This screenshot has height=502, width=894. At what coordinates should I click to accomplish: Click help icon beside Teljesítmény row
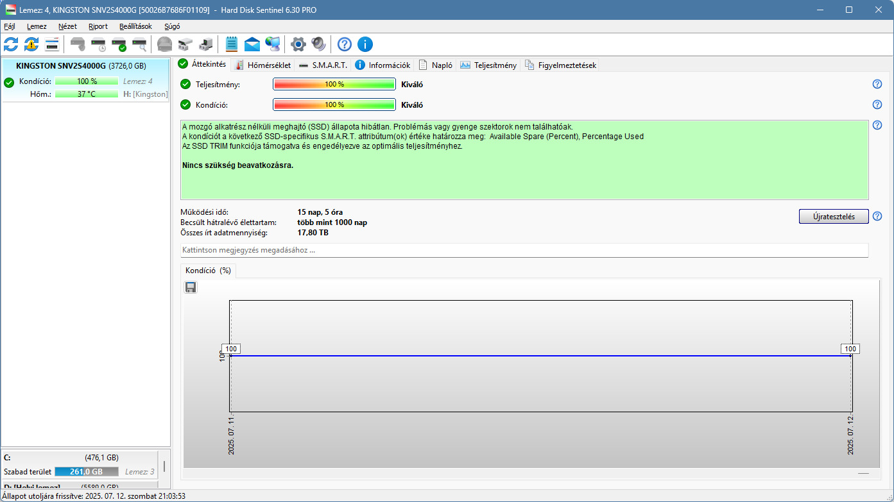[x=877, y=84]
